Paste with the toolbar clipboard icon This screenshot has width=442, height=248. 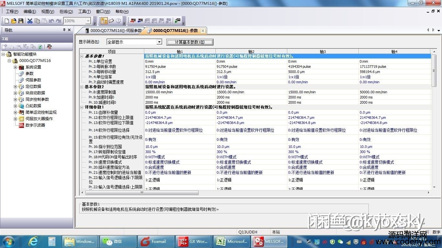point(44,21)
